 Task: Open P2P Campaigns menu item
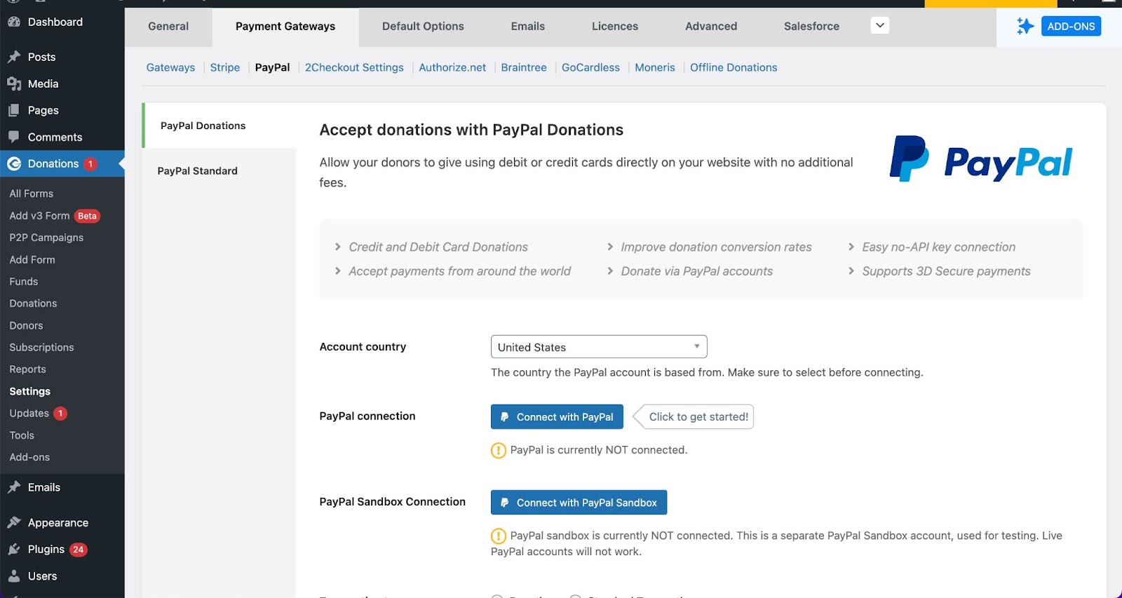[46, 238]
